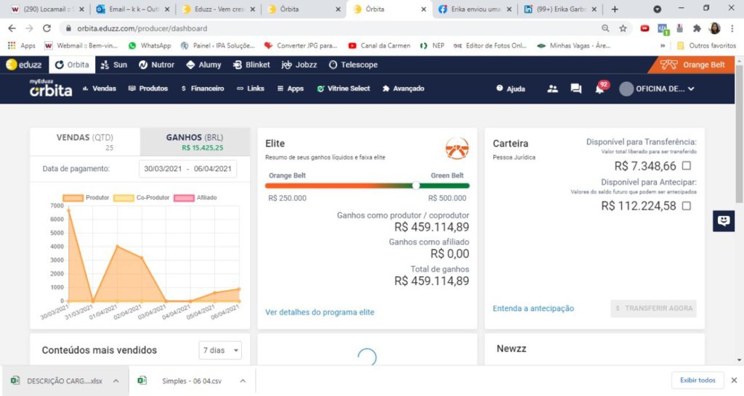Screen dimensions: 744x396
Task: Open the Produtos menu
Action: 148,88
